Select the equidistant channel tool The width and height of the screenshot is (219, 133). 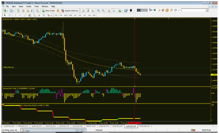click(30, 15)
